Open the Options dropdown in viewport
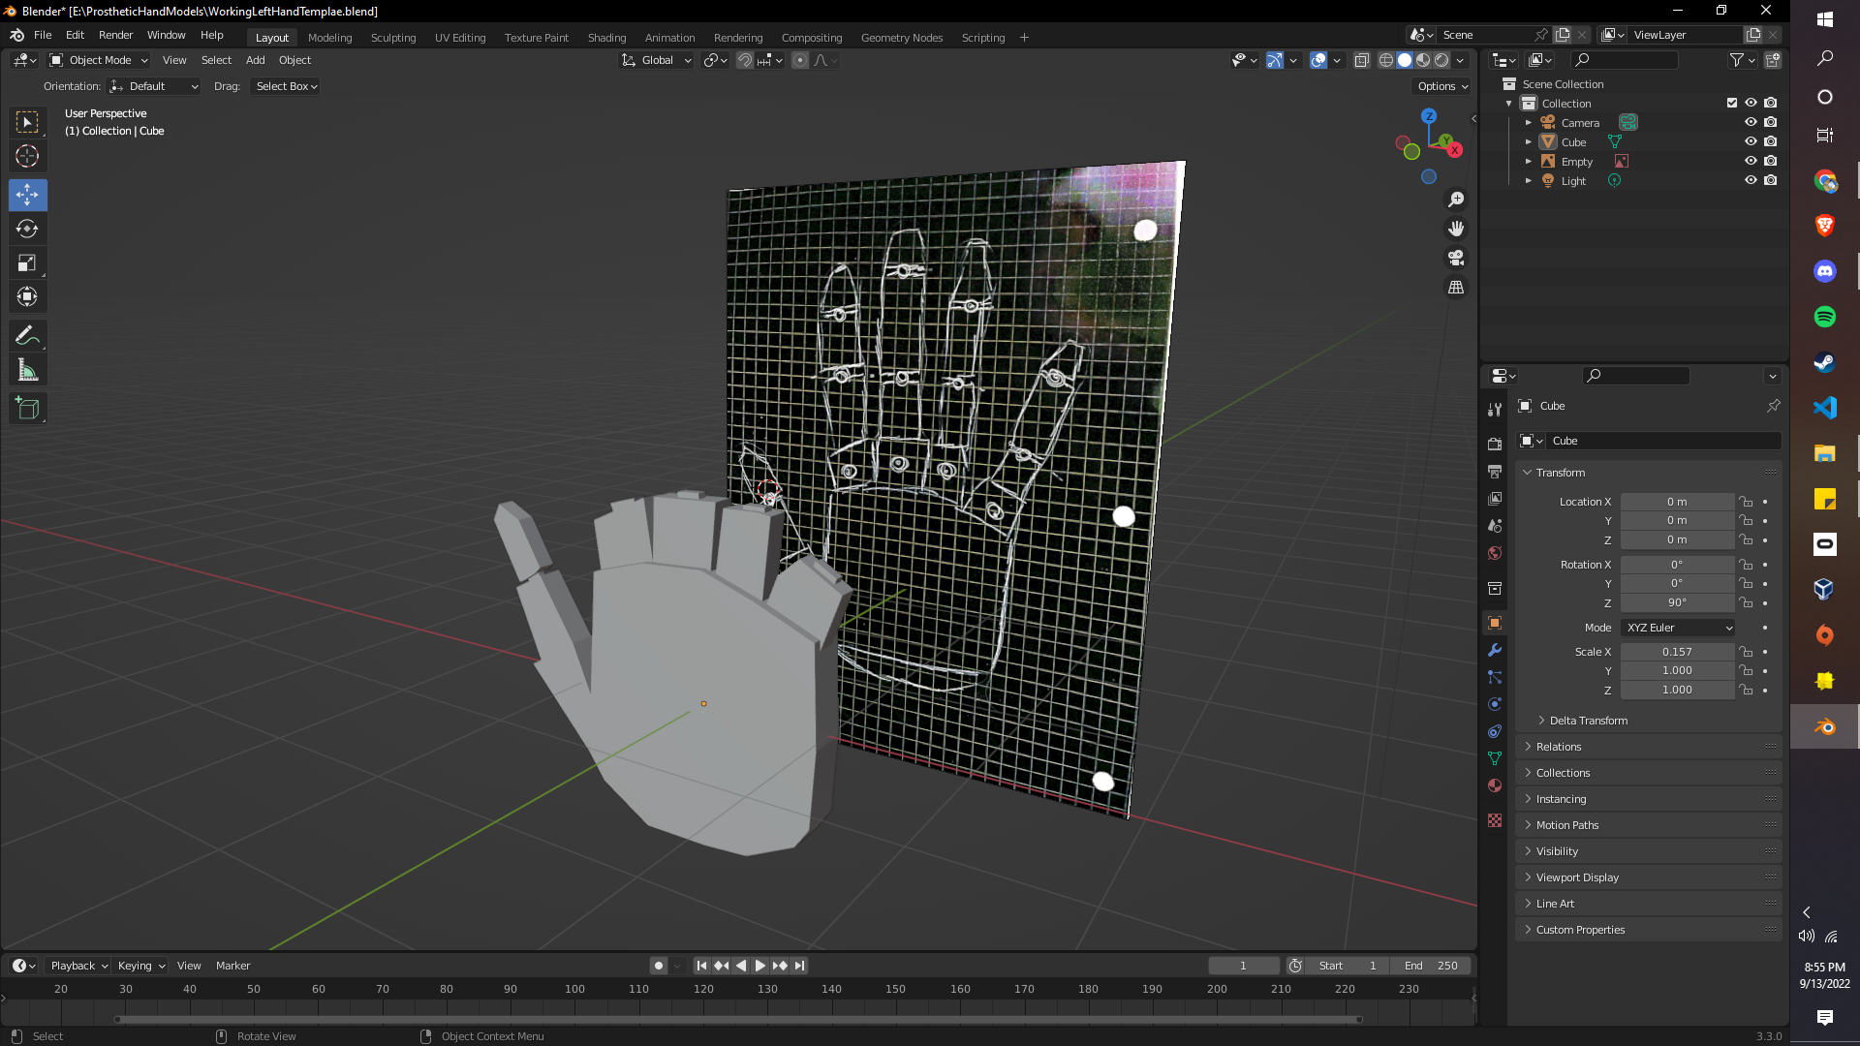The height and width of the screenshot is (1046, 1860). pyautogui.click(x=1442, y=86)
